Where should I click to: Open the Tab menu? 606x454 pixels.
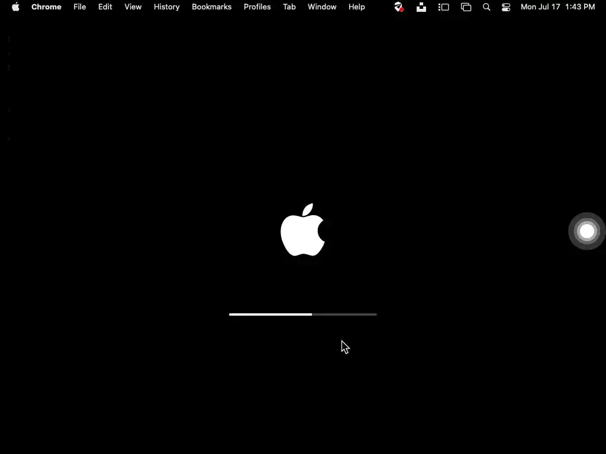point(289,7)
